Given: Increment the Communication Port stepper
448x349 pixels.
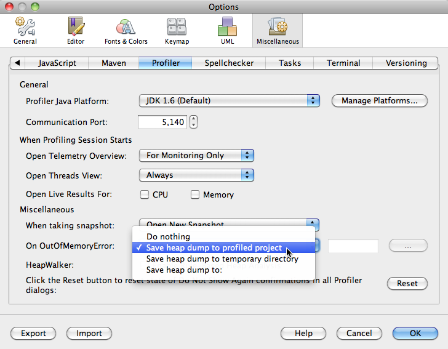Looking at the screenshot, I should [193, 119].
